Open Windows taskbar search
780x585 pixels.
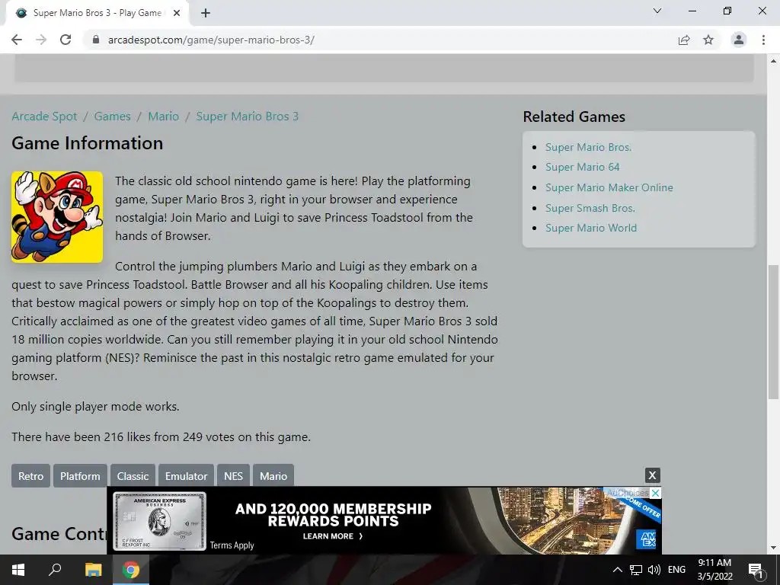click(x=55, y=570)
